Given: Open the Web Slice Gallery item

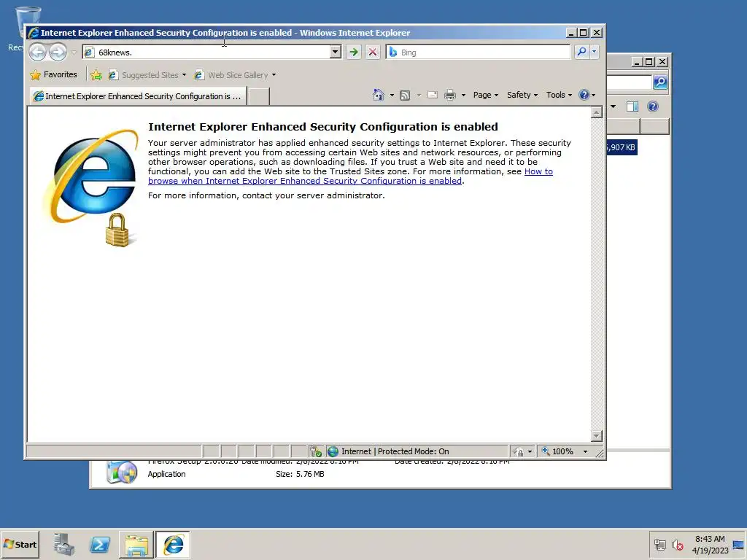Looking at the screenshot, I should tap(231, 75).
